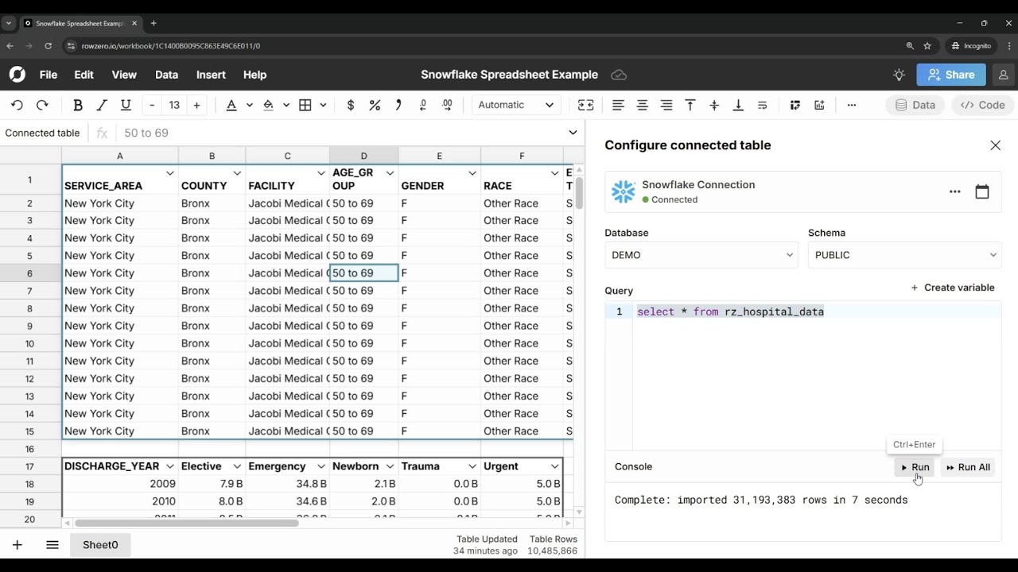Insert a chart icon
1018x572 pixels.
819,105
